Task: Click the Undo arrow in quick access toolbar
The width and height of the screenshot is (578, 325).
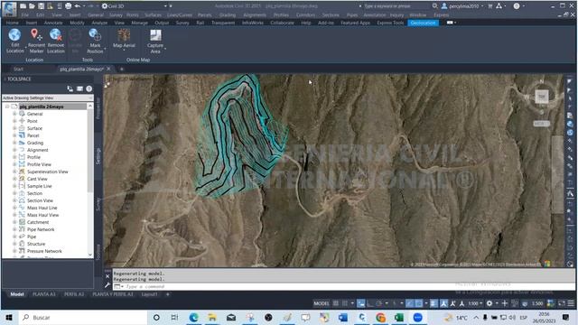Action: point(78,6)
